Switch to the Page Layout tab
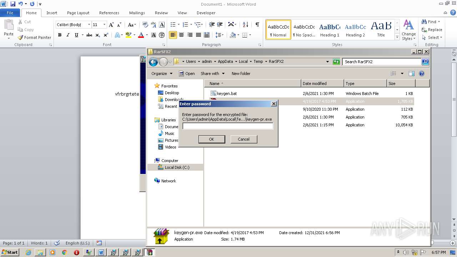The width and height of the screenshot is (457, 257). point(78,13)
